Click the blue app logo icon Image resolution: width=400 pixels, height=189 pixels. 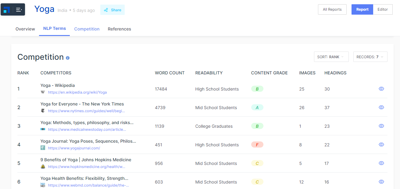[7, 10]
